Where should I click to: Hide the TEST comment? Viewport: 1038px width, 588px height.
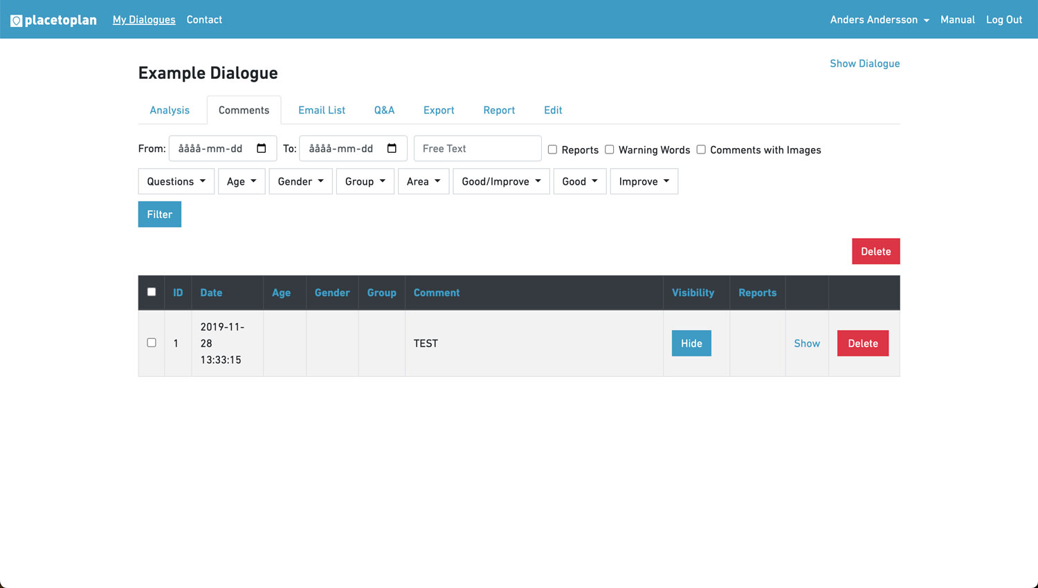tap(691, 343)
